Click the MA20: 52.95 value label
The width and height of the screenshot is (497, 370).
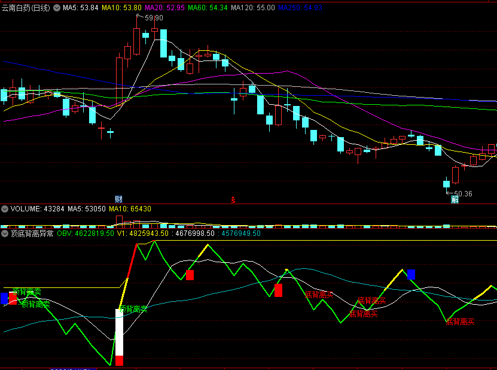pos(164,8)
